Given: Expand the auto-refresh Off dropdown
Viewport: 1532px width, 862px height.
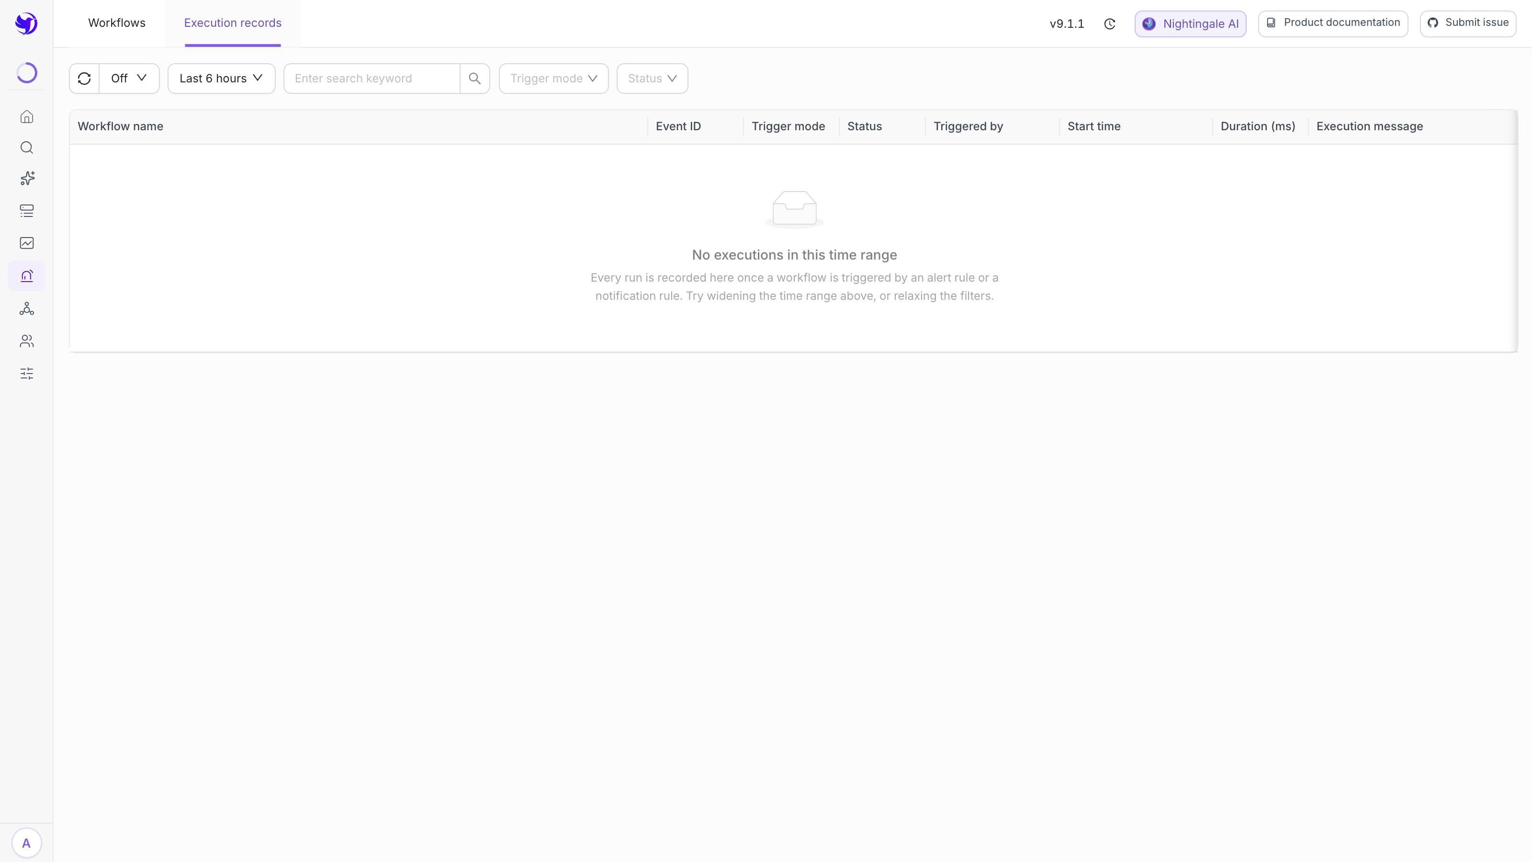Looking at the screenshot, I should point(129,79).
